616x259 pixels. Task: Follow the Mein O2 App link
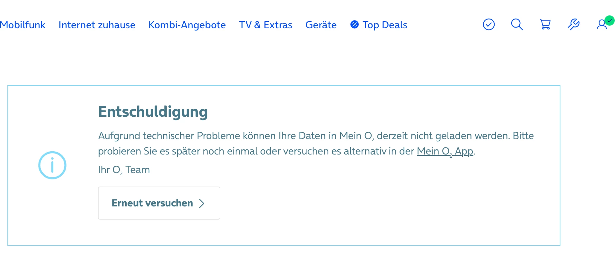(x=445, y=151)
